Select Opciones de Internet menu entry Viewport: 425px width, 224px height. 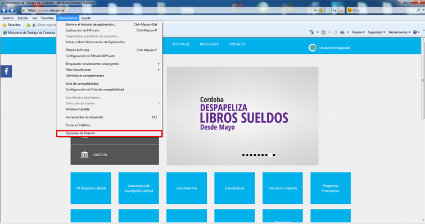(110, 134)
